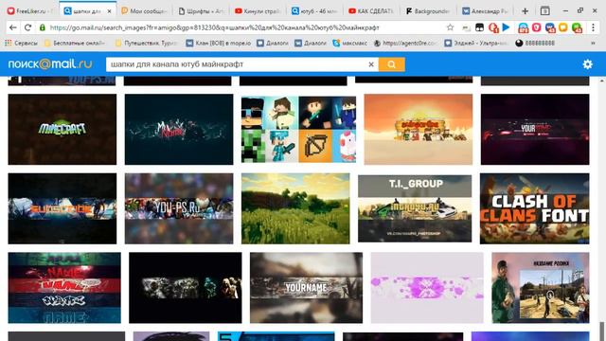Open the browser three-dot menu
Screen dimensions: 606x341
594,27
